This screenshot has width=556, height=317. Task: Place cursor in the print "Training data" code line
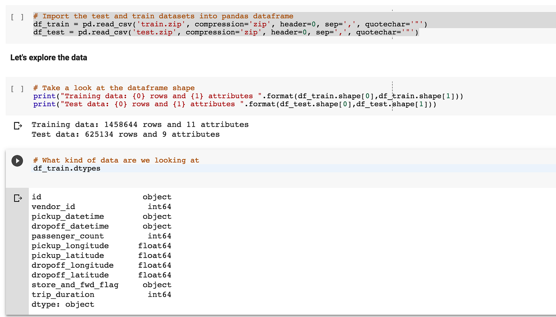(248, 96)
